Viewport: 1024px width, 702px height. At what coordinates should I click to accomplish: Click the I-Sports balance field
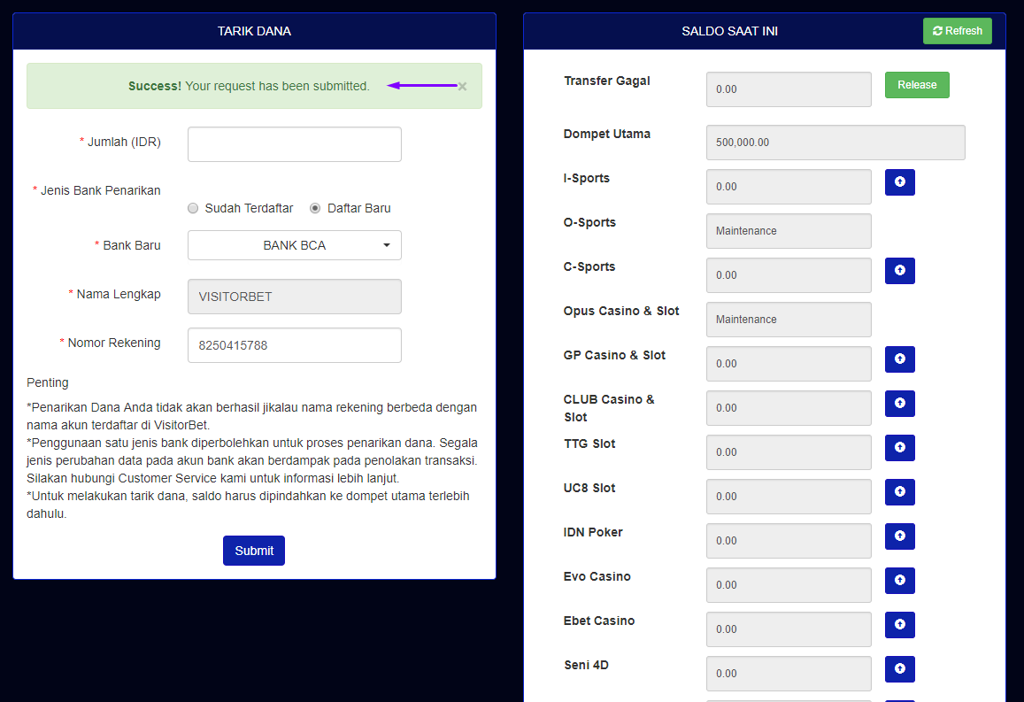click(x=789, y=187)
